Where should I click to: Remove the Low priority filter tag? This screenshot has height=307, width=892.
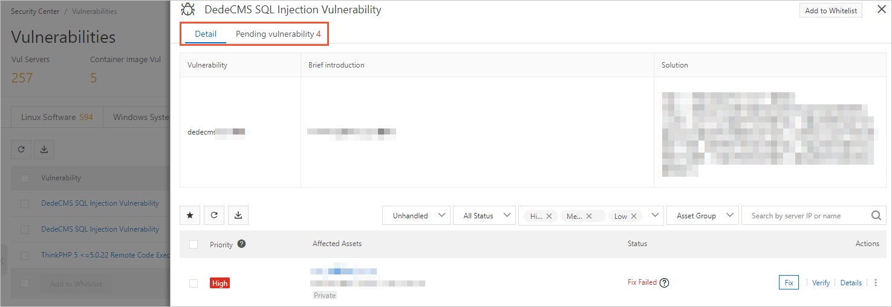(x=634, y=216)
